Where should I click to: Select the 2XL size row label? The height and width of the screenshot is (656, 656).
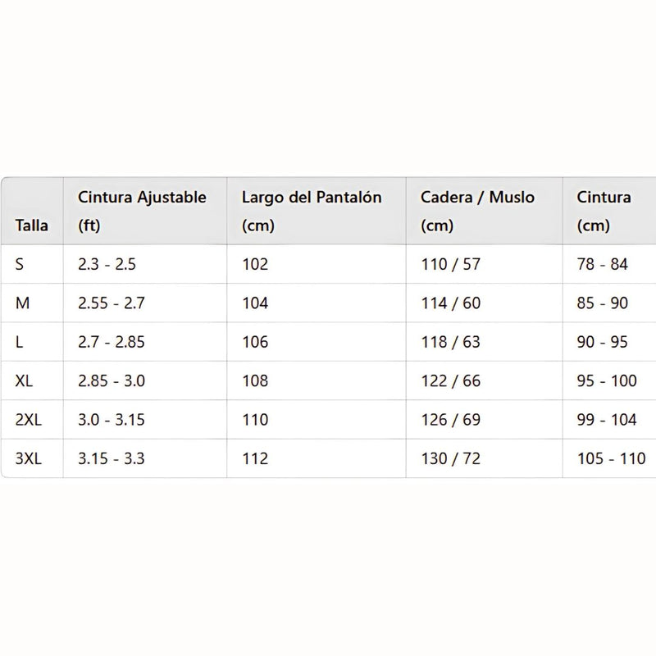(29, 420)
